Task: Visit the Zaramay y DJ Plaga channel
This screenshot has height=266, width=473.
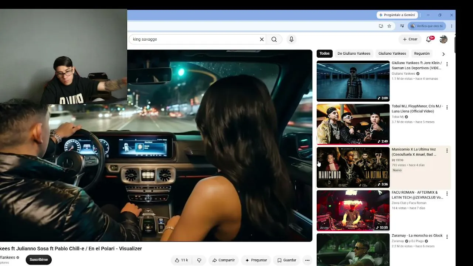Action: click(408, 241)
